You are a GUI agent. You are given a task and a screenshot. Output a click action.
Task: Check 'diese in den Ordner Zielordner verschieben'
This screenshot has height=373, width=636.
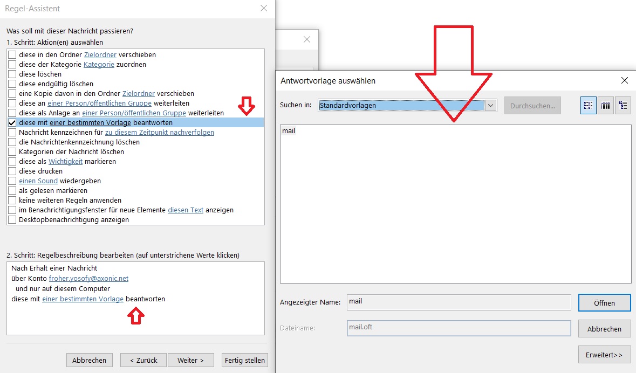coord(12,55)
